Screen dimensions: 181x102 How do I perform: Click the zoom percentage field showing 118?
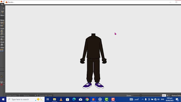tap(164, 96)
